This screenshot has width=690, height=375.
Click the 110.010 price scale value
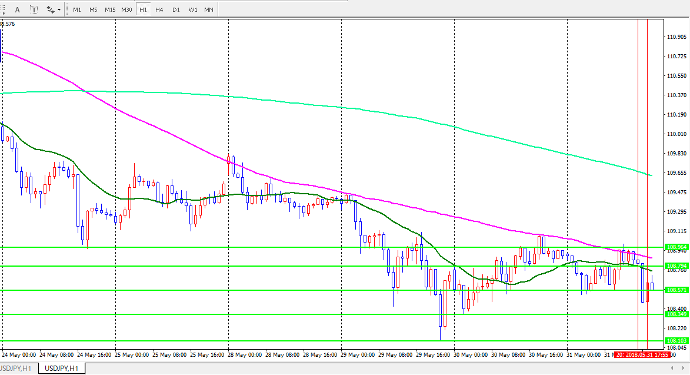click(677, 134)
